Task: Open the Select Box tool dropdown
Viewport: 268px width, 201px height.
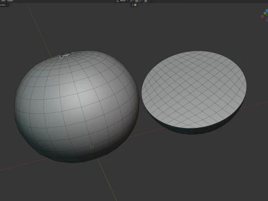Action: point(4,5)
